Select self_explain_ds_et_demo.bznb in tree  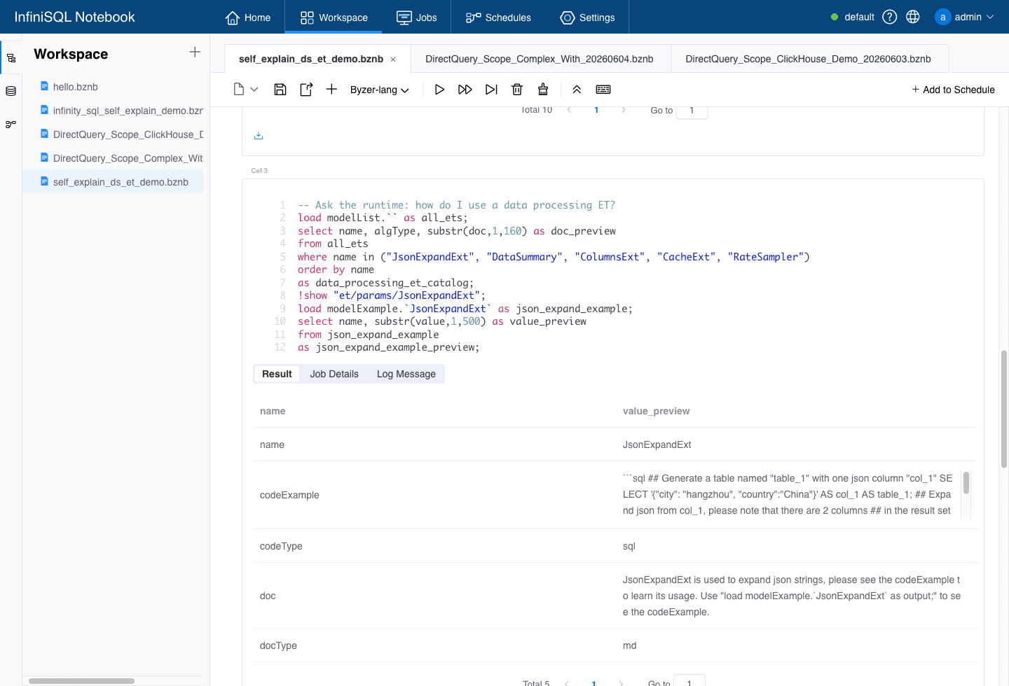tap(114, 182)
